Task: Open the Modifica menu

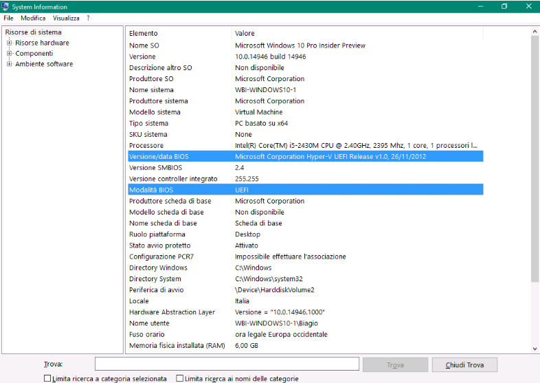Action: pyautogui.click(x=33, y=19)
